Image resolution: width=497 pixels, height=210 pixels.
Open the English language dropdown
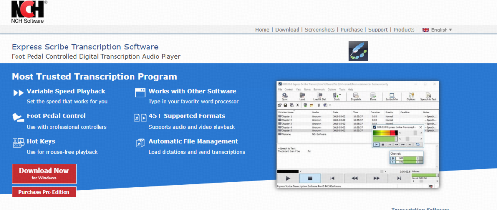pyautogui.click(x=442, y=30)
